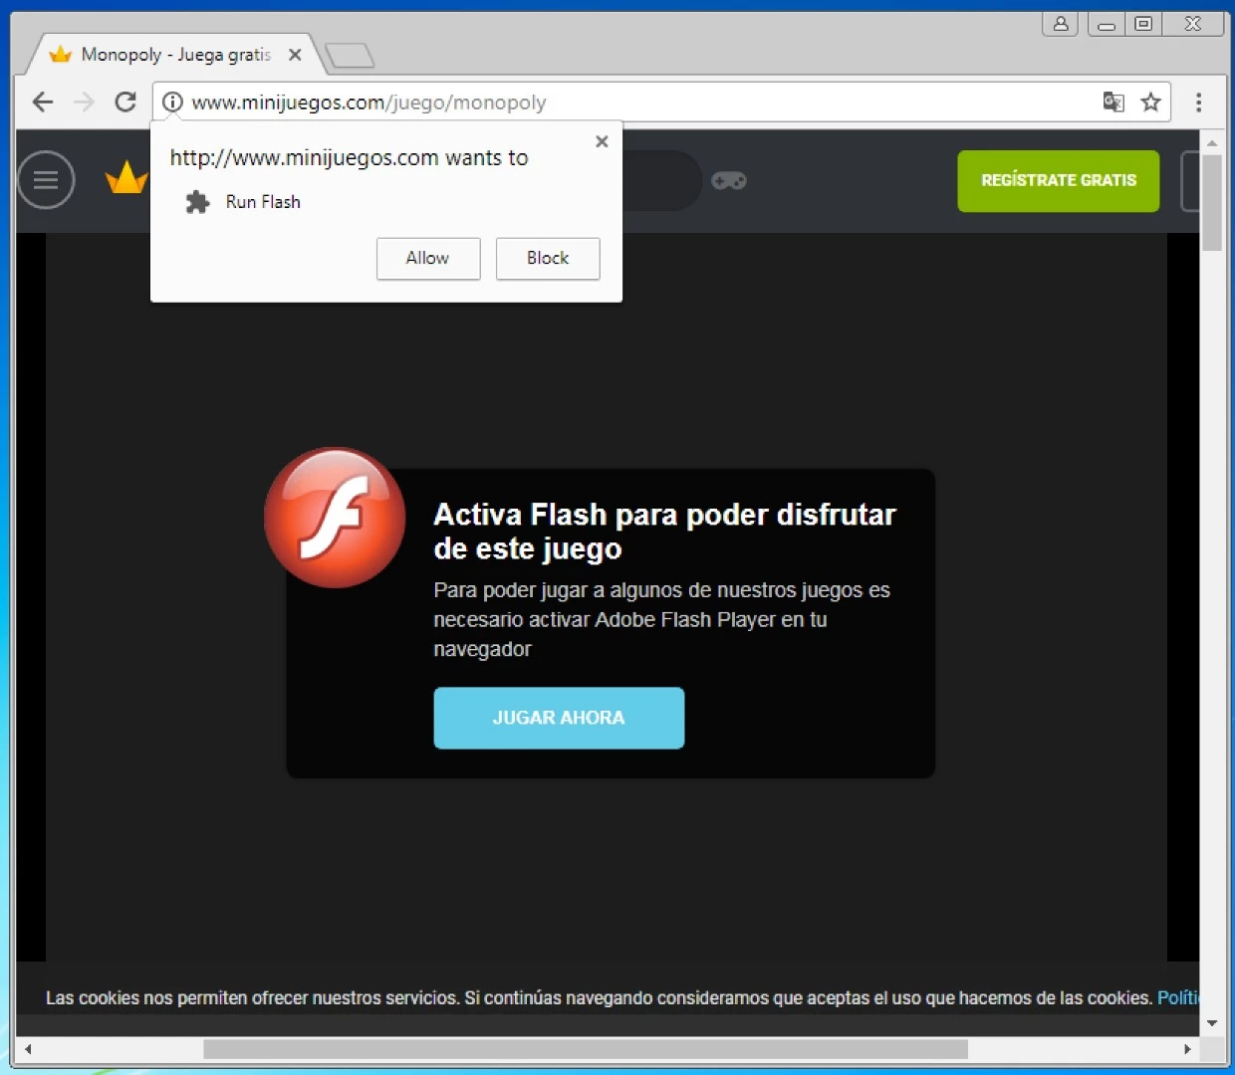
Task: Click the browser back arrow
Action: 42,102
